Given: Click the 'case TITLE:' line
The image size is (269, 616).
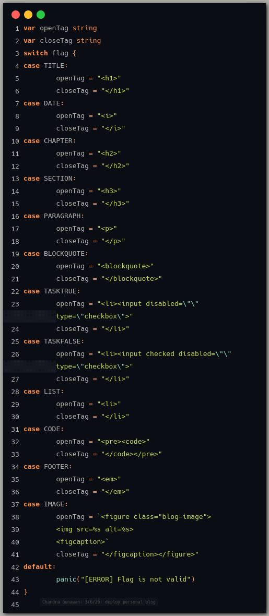Looking at the screenshot, I should click(45, 66).
